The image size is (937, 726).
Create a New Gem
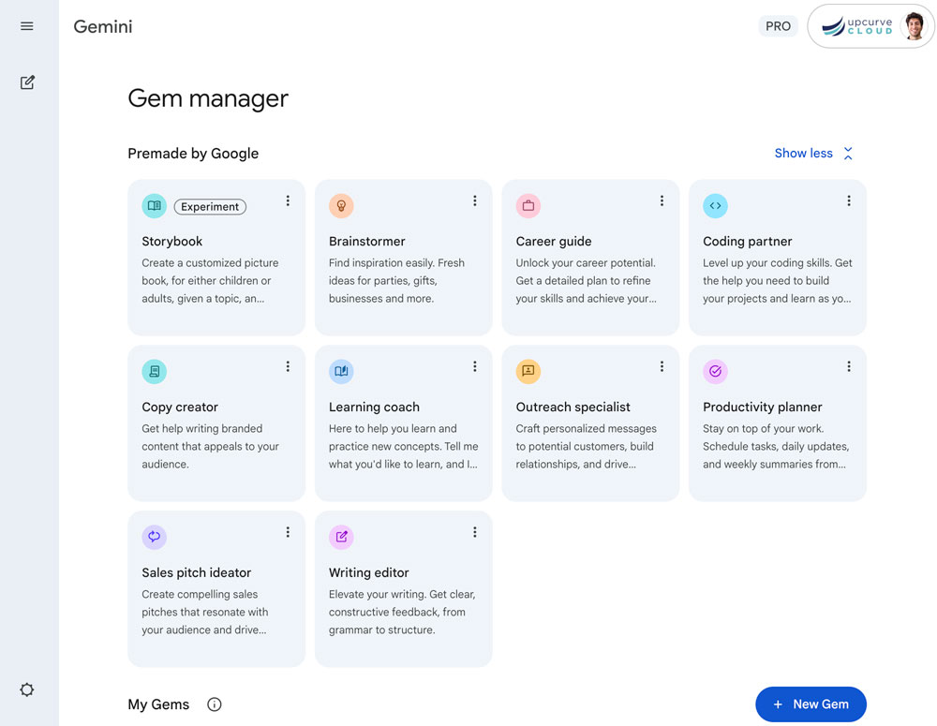(x=811, y=704)
